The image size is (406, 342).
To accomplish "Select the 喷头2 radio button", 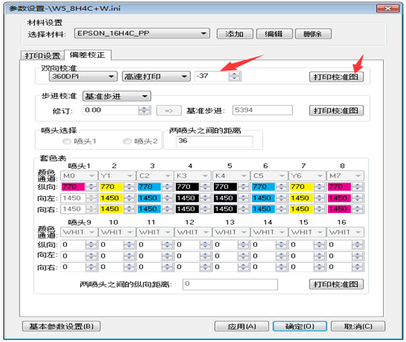I will pyautogui.click(x=127, y=142).
